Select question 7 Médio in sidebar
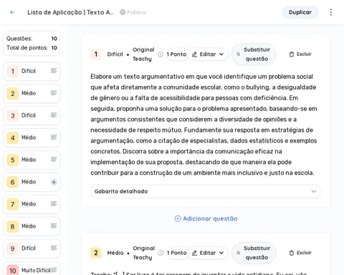Viewport: 344px width, 275px height. [x=32, y=204]
